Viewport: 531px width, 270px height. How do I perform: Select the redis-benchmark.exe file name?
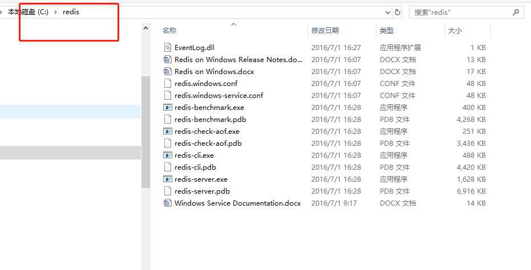(209, 108)
